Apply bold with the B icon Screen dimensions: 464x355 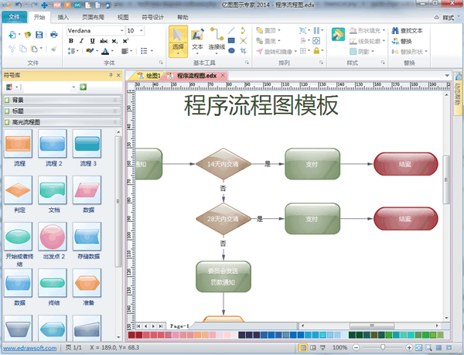tap(71, 41)
